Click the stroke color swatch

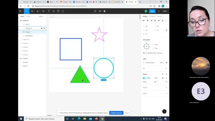[x=144, y=78]
